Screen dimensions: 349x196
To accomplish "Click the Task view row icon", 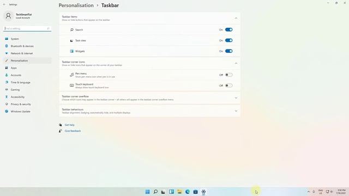I will coord(71,41).
